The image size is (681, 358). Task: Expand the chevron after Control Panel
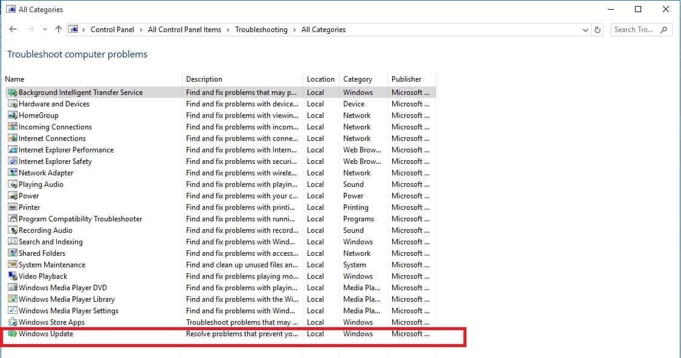141,30
